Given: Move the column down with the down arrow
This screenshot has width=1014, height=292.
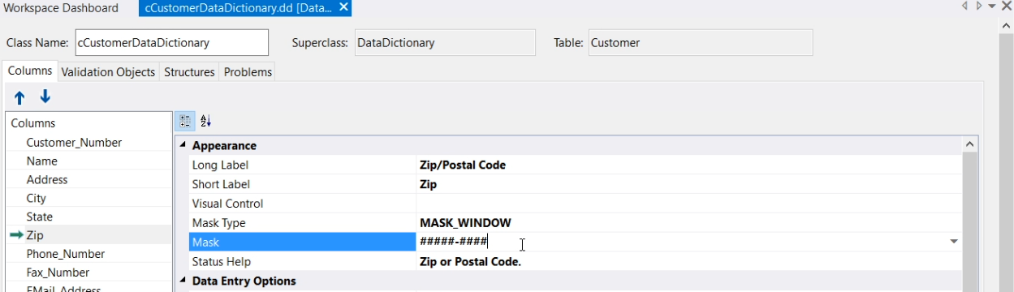Looking at the screenshot, I should (45, 97).
